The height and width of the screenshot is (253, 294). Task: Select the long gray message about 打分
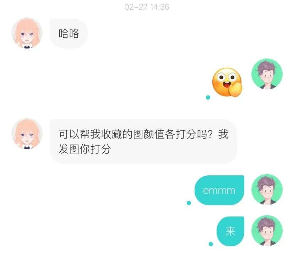(x=143, y=141)
